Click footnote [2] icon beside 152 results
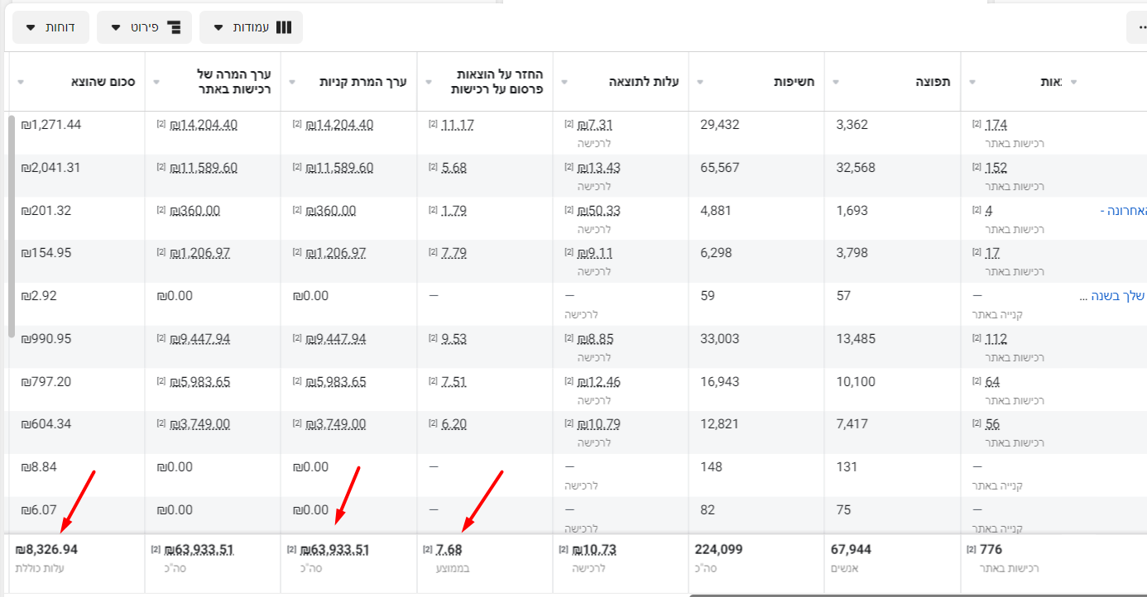This screenshot has width=1147, height=597. [977, 167]
